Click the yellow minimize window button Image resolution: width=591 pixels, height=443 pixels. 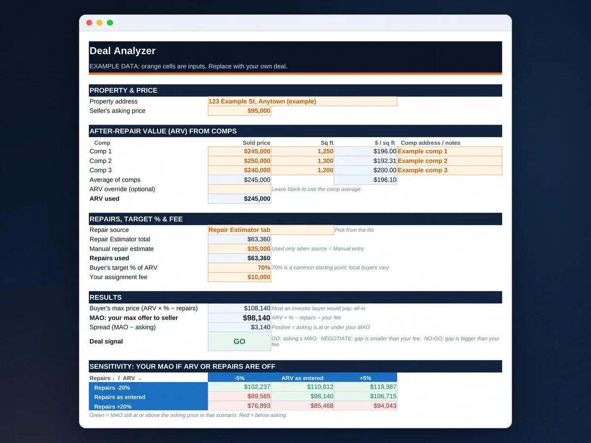click(x=99, y=23)
